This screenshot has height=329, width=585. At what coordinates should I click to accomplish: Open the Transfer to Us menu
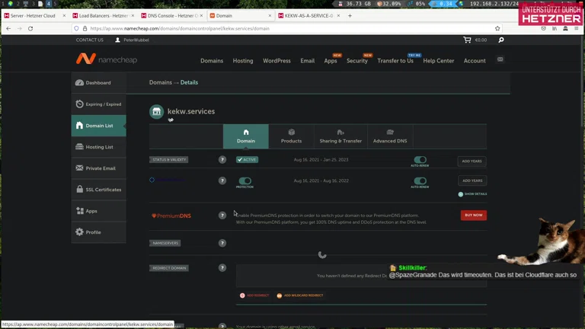tap(395, 61)
